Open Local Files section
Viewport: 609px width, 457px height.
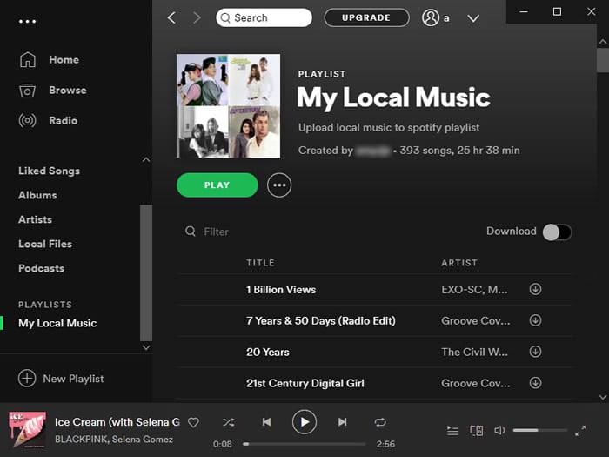[45, 244]
